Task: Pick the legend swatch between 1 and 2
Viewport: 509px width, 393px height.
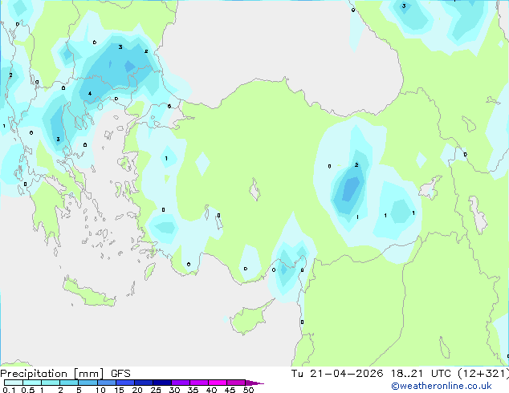Action: click(51, 383)
